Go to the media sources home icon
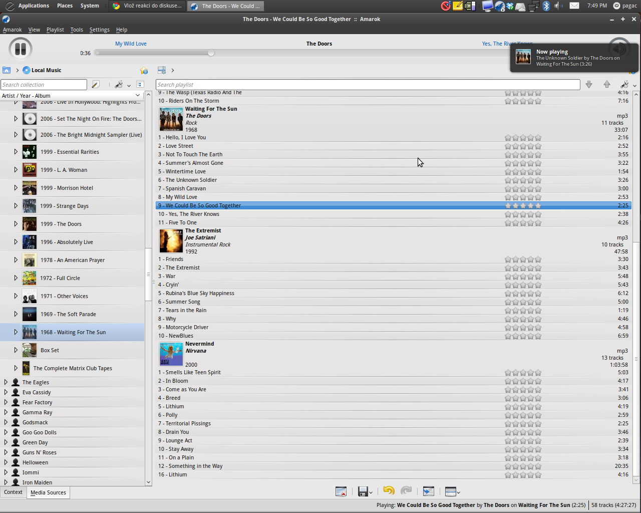 (7, 70)
